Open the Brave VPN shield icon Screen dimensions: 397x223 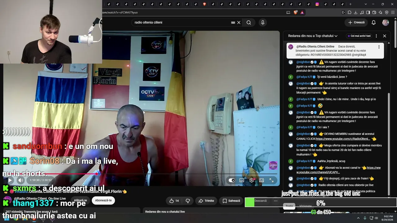pos(387,12)
